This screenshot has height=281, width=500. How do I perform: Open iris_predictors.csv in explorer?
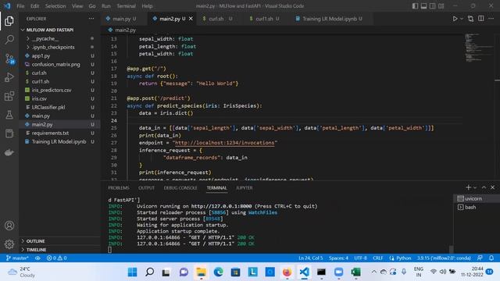(x=59, y=91)
